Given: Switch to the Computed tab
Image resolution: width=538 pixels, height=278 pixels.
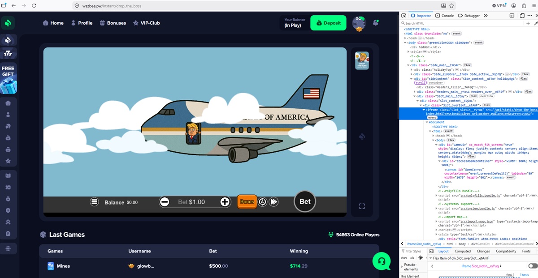Looking at the screenshot, I should (x=463, y=251).
